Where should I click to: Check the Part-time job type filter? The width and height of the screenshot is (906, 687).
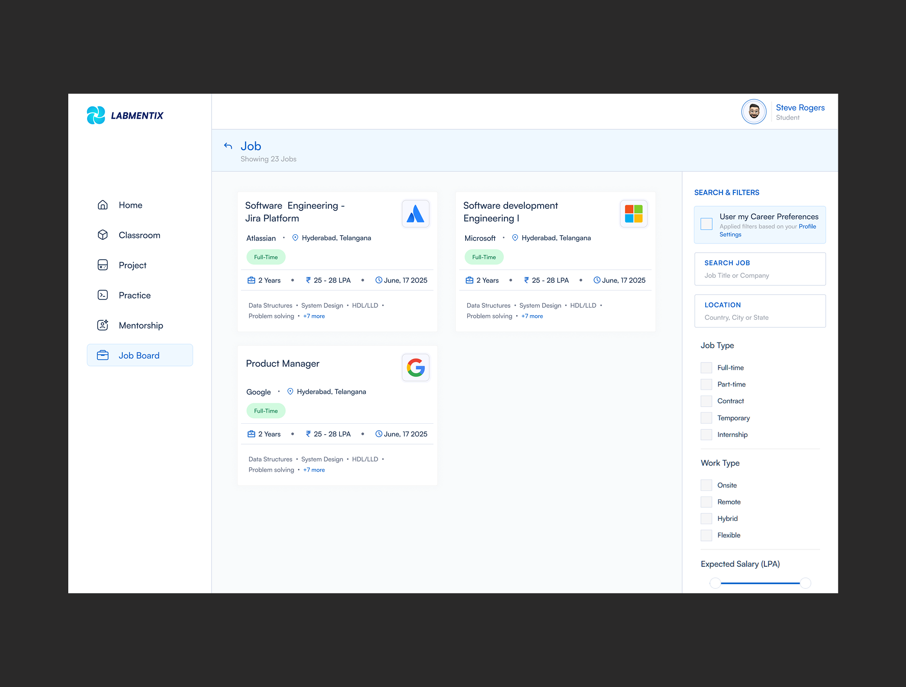pos(706,384)
